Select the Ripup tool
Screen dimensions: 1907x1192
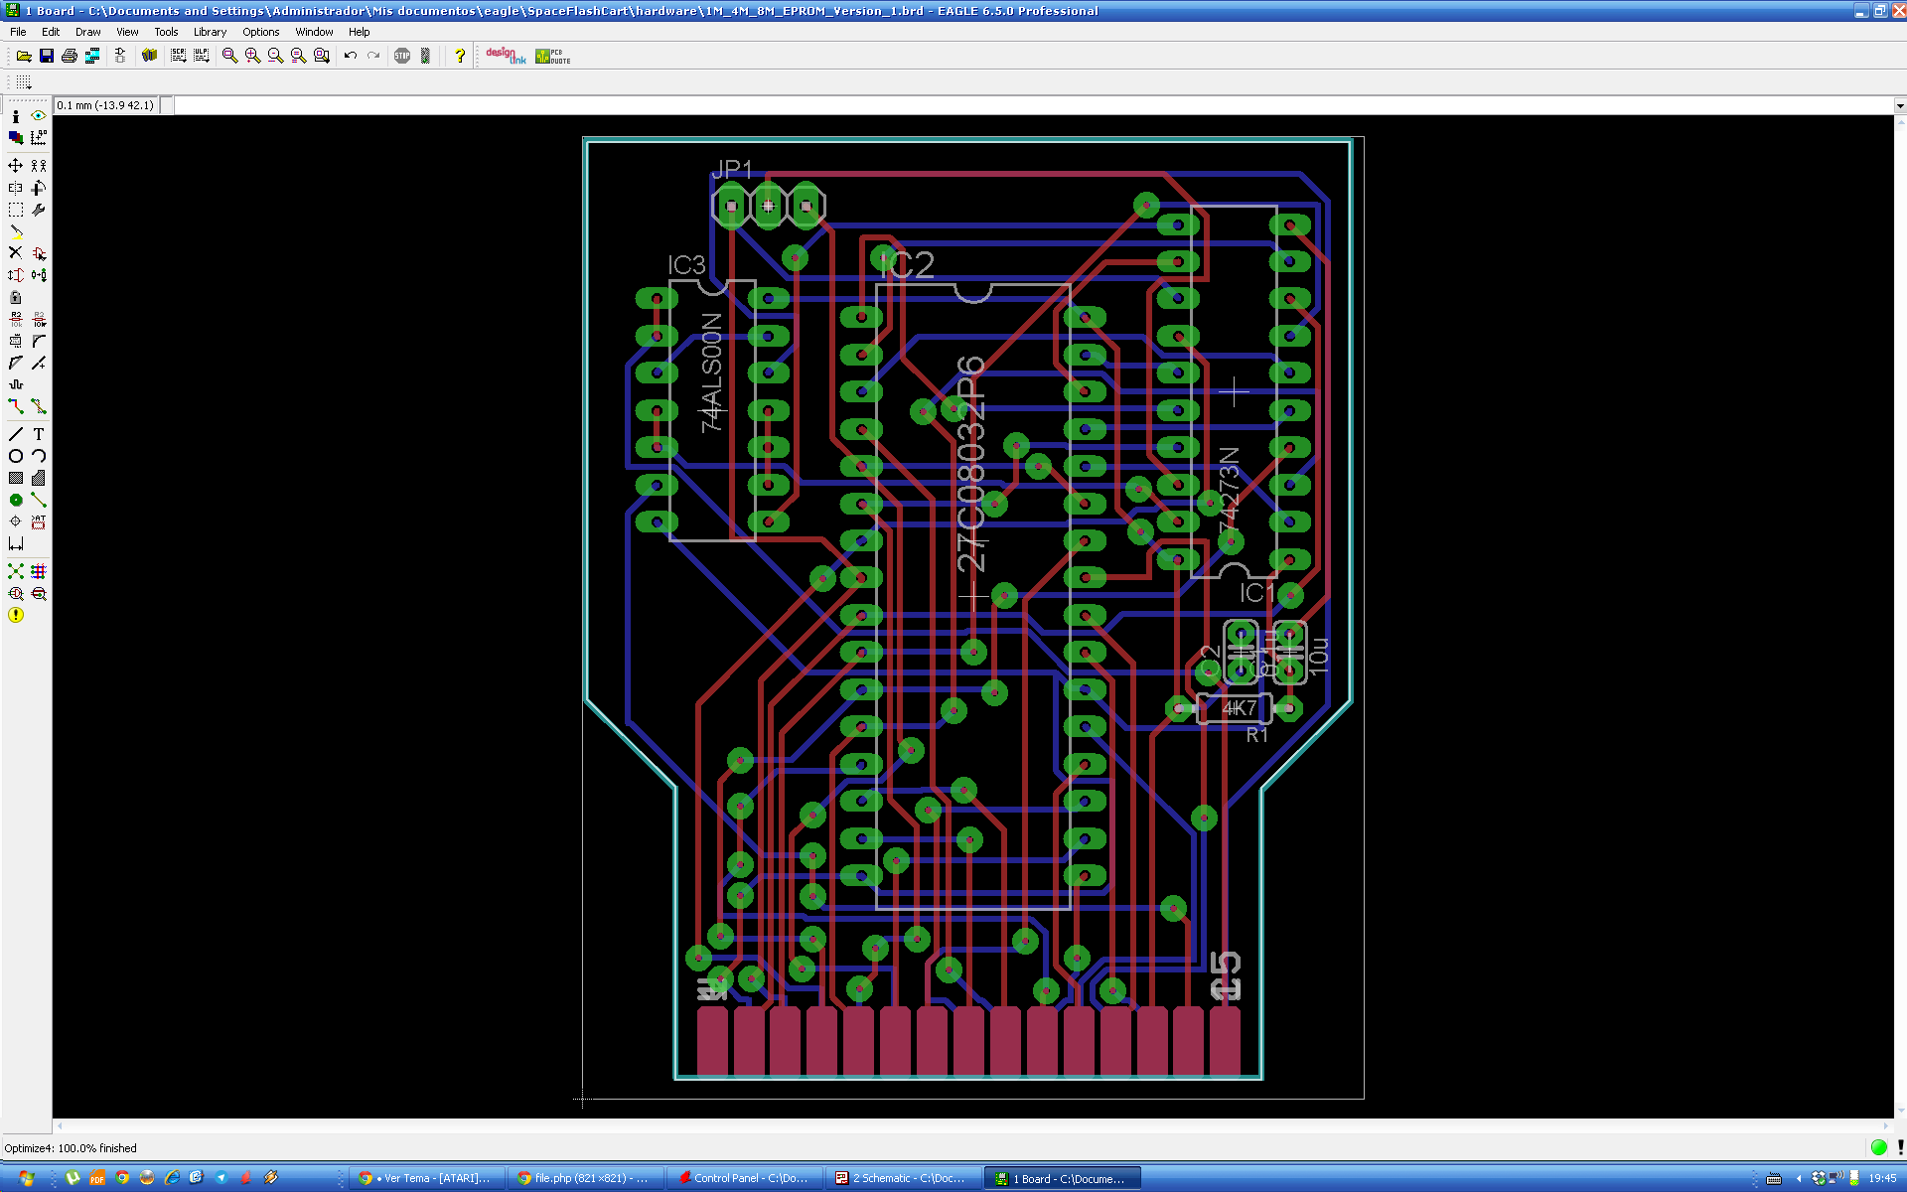click(x=39, y=406)
